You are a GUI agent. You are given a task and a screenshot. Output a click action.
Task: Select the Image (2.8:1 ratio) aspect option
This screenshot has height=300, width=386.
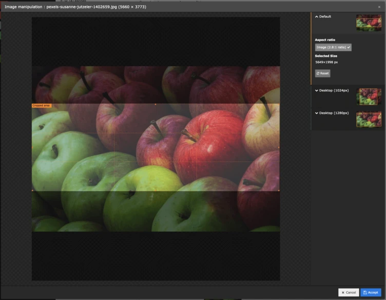(x=333, y=47)
